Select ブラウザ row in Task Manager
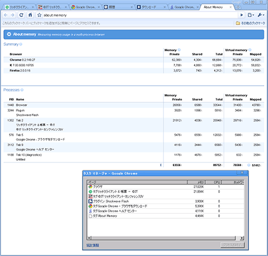 (x=166, y=187)
